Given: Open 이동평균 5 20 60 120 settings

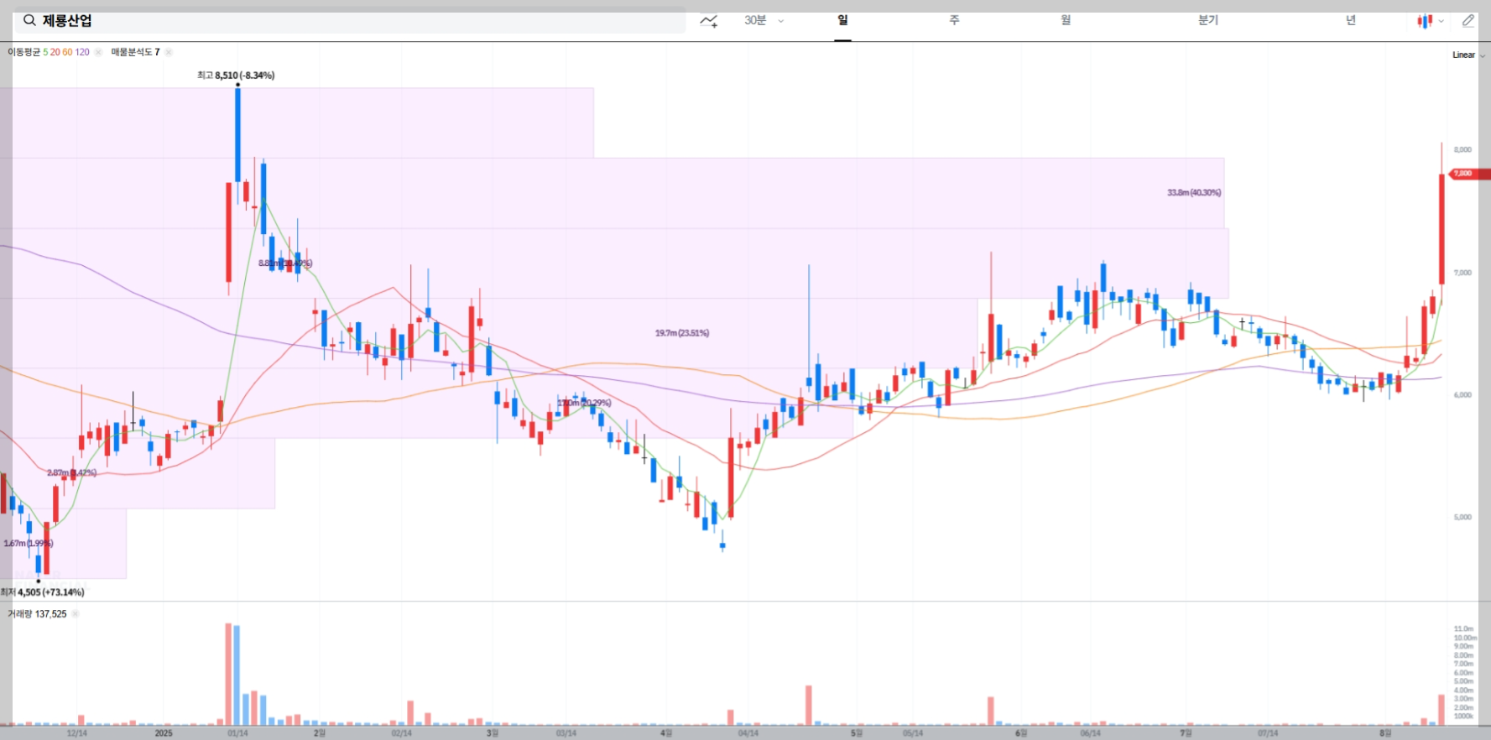Looking at the screenshot, I should (49, 52).
